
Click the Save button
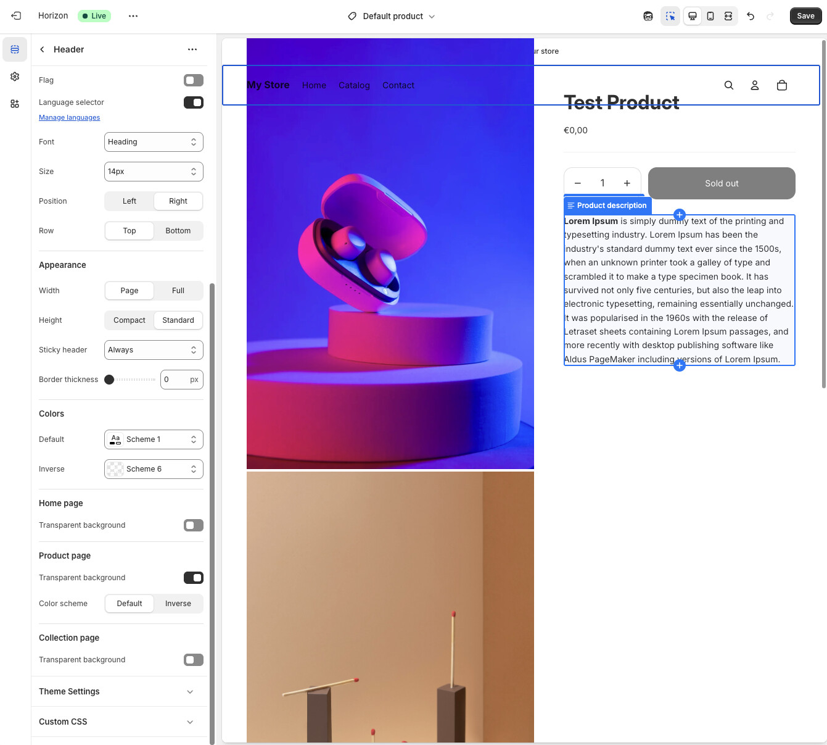point(806,16)
